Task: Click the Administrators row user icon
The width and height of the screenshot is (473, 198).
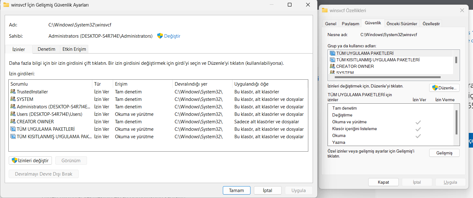Action: point(13,107)
